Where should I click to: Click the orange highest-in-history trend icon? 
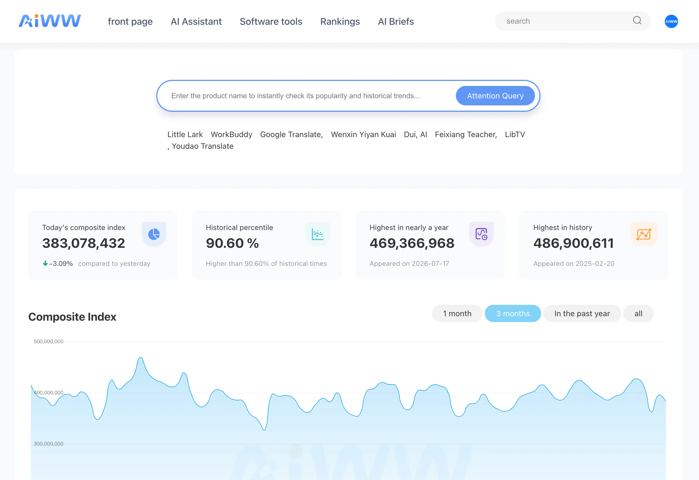(x=644, y=234)
